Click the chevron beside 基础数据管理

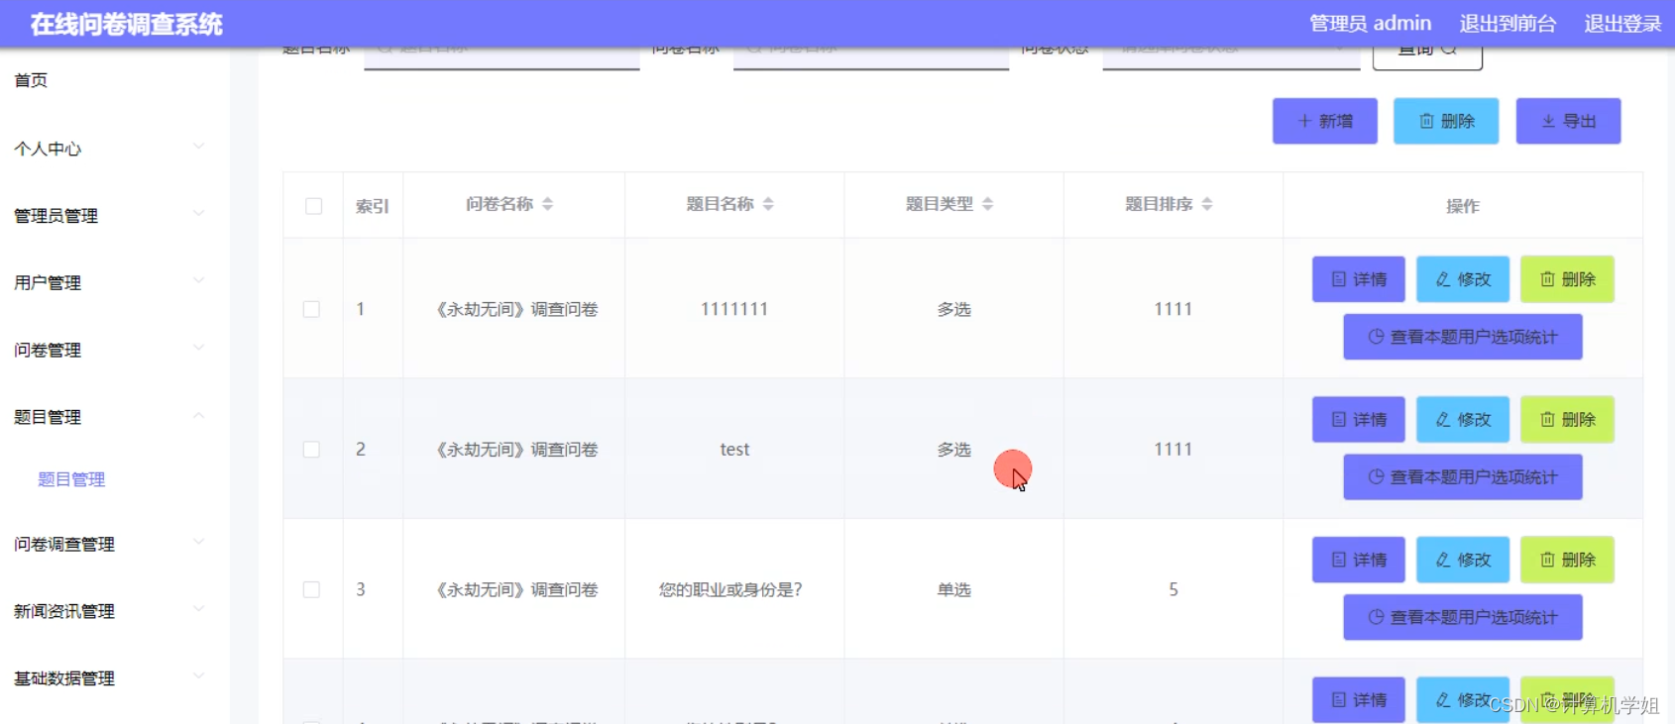pyautogui.click(x=198, y=675)
